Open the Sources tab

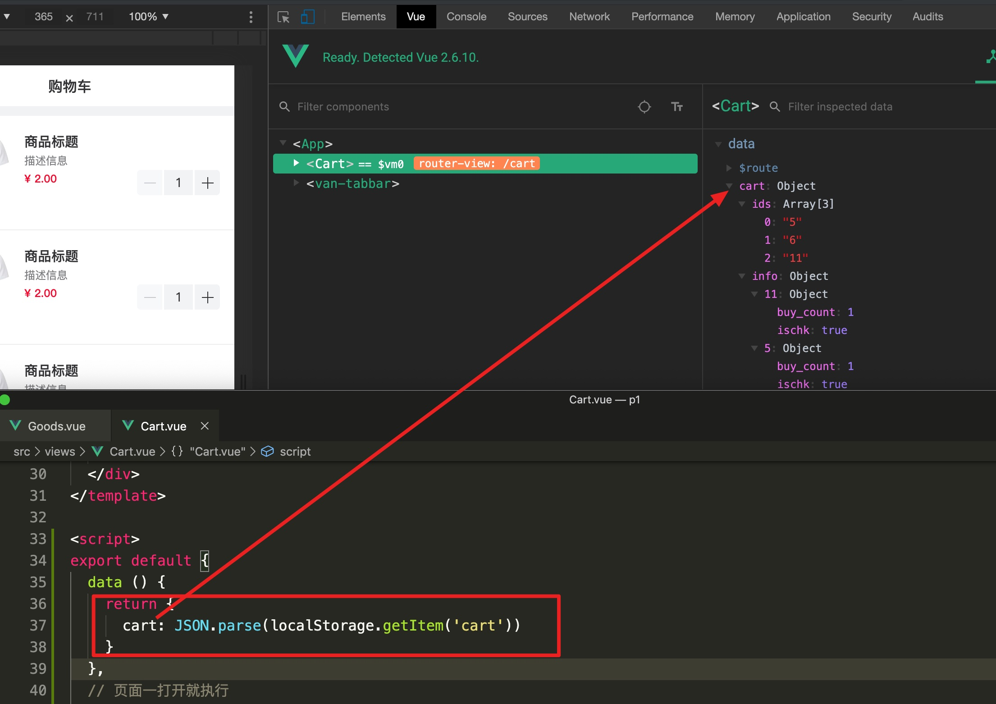[x=527, y=17]
